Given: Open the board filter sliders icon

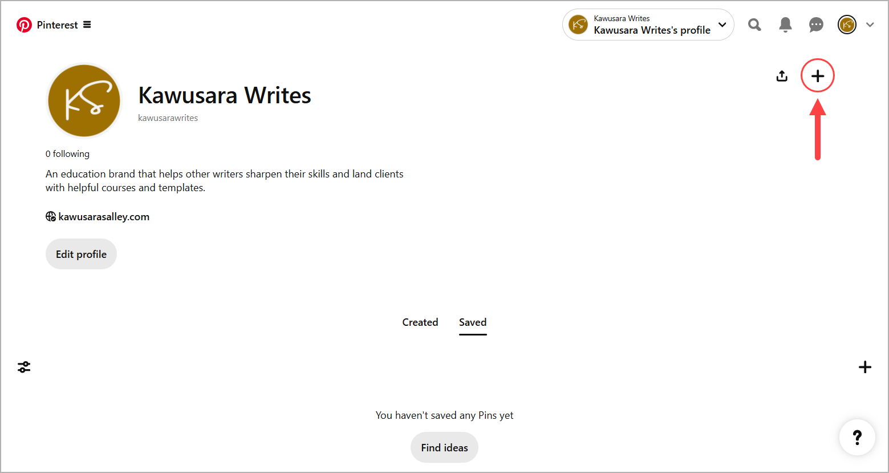Looking at the screenshot, I should (x=24, y=367).
